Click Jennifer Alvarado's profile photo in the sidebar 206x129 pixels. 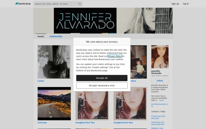coord(160,57)
